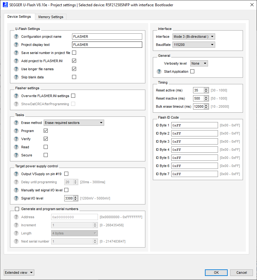The width and height of the screenshot is (257, 280).
Task: Click ID Byte 7 input field
Action: point(195,174)
